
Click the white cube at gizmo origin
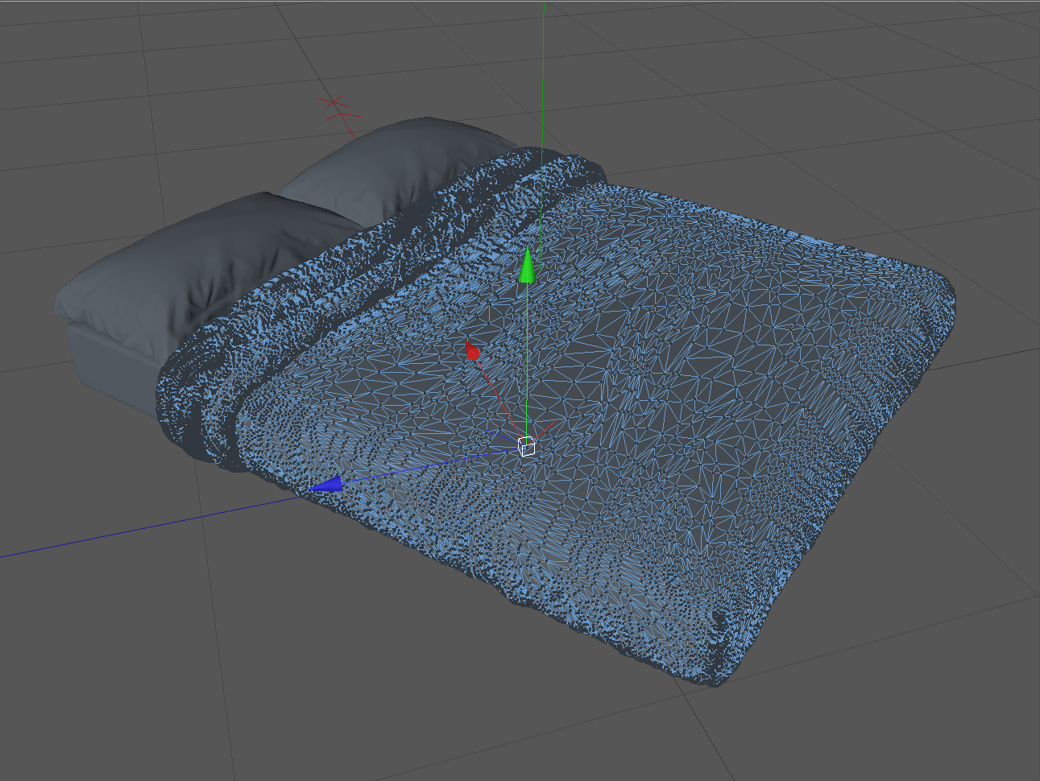526,446
